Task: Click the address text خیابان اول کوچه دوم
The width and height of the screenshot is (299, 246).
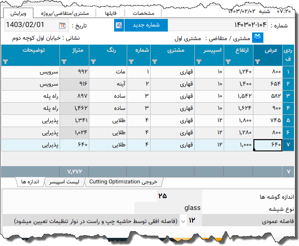Action: 36,38
